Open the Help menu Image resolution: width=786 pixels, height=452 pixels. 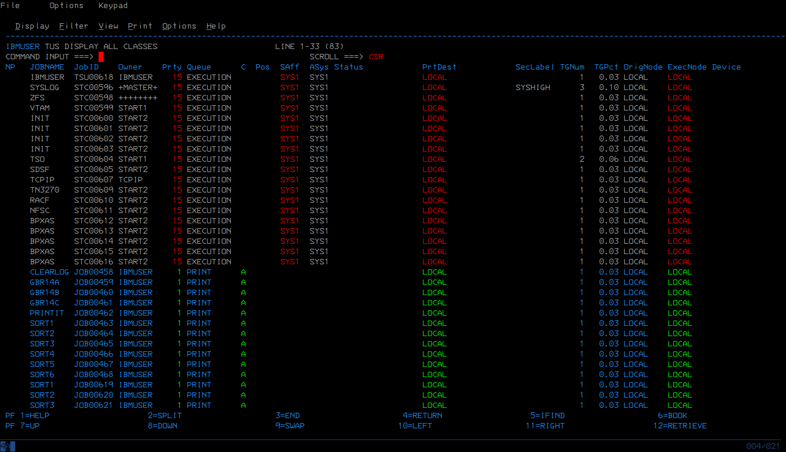coord(216,26)
